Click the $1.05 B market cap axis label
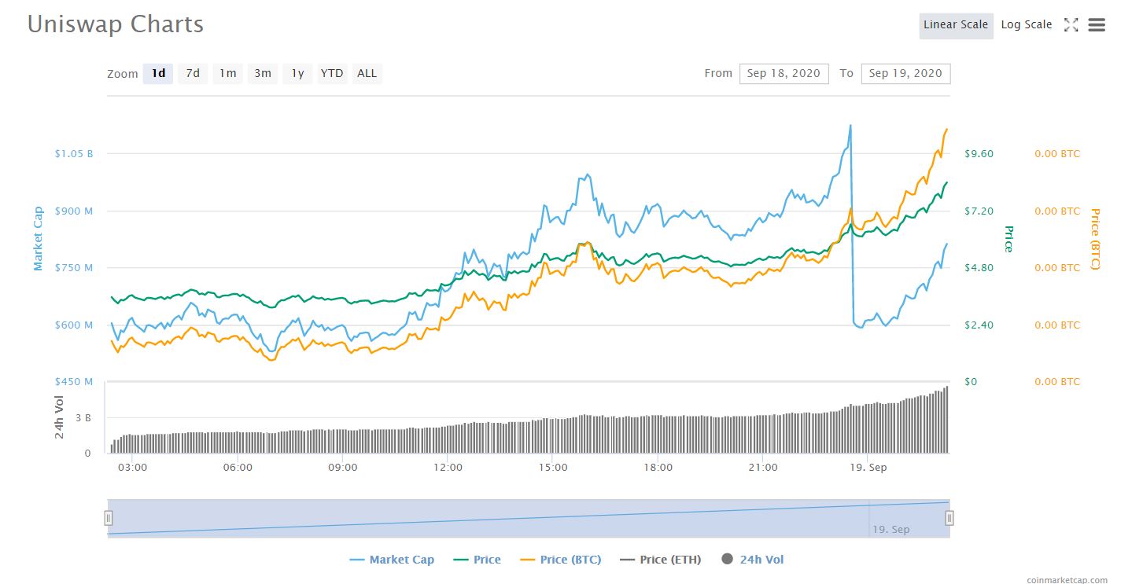 pyautogui.click(x=74, y=153)
